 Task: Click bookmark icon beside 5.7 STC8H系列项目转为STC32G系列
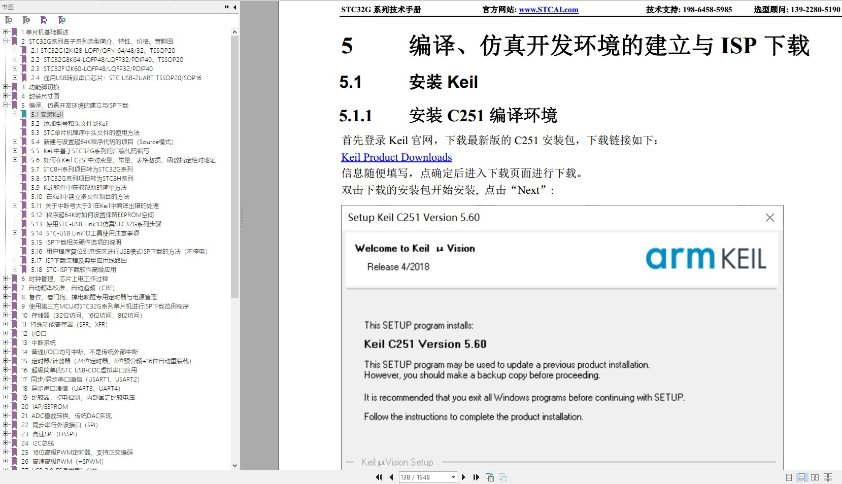[24, 169]
